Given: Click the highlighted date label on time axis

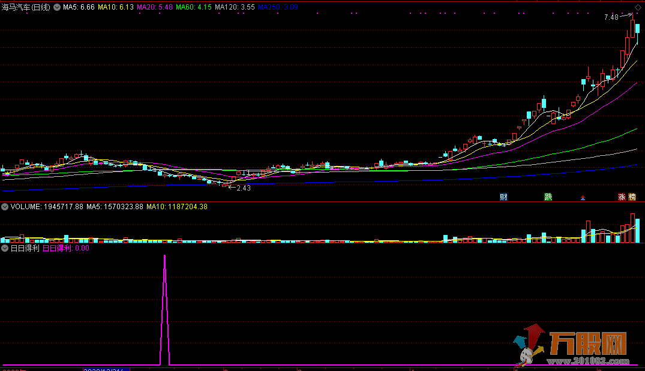Looking at the screenshot, I should tap(106, 369).
